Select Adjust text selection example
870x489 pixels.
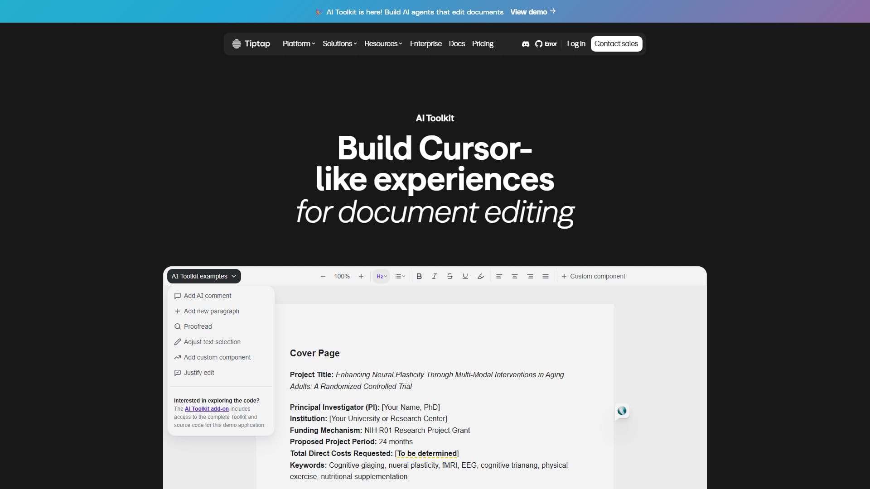(221, 342)
